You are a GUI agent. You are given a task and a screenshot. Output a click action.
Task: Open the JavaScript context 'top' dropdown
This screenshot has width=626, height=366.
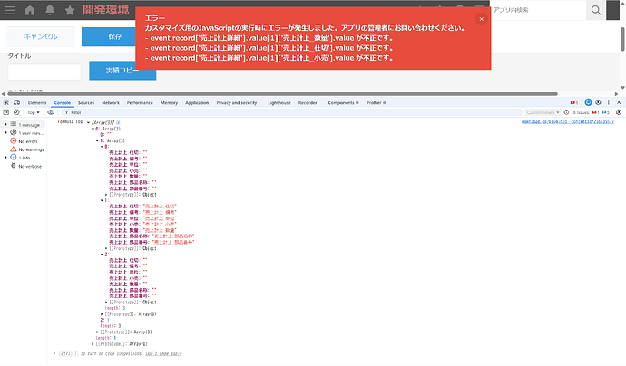coord(34,112)
